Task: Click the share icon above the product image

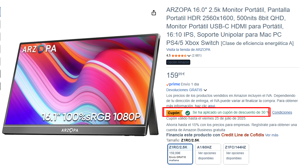Action: pos(154,13)
